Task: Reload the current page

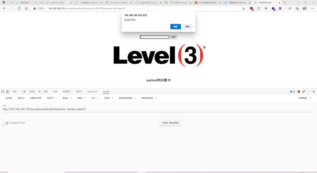Action: (x=19, y=8)
